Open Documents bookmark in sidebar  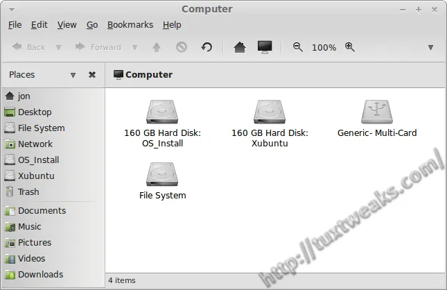[x=53, y=211]
